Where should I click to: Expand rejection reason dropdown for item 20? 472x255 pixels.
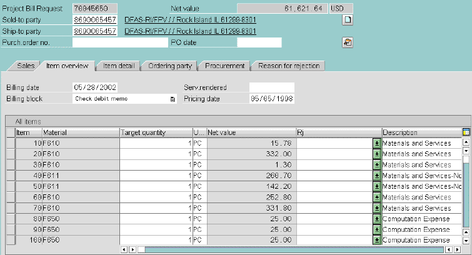point(377,154)
